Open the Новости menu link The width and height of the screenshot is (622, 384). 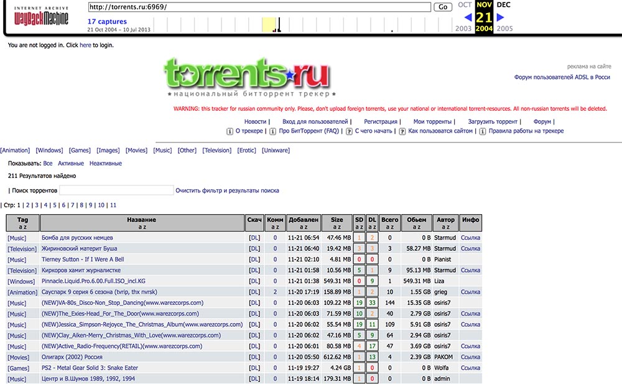(255, 121)
